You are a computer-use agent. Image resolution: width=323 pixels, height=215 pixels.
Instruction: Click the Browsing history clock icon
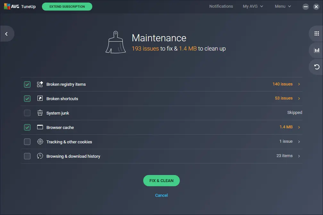point(40,156)
